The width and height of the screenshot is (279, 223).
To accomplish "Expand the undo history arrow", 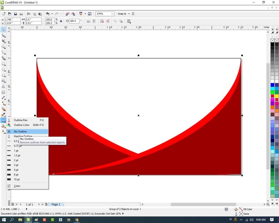I will 52,14.
